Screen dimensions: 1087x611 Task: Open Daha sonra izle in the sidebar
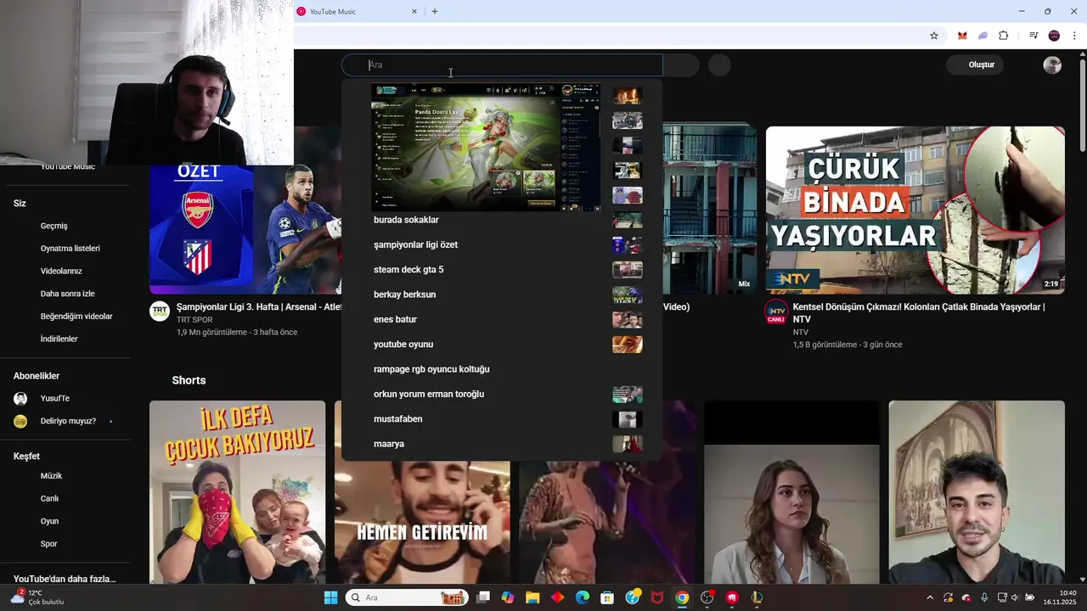[x=67, y=294]
